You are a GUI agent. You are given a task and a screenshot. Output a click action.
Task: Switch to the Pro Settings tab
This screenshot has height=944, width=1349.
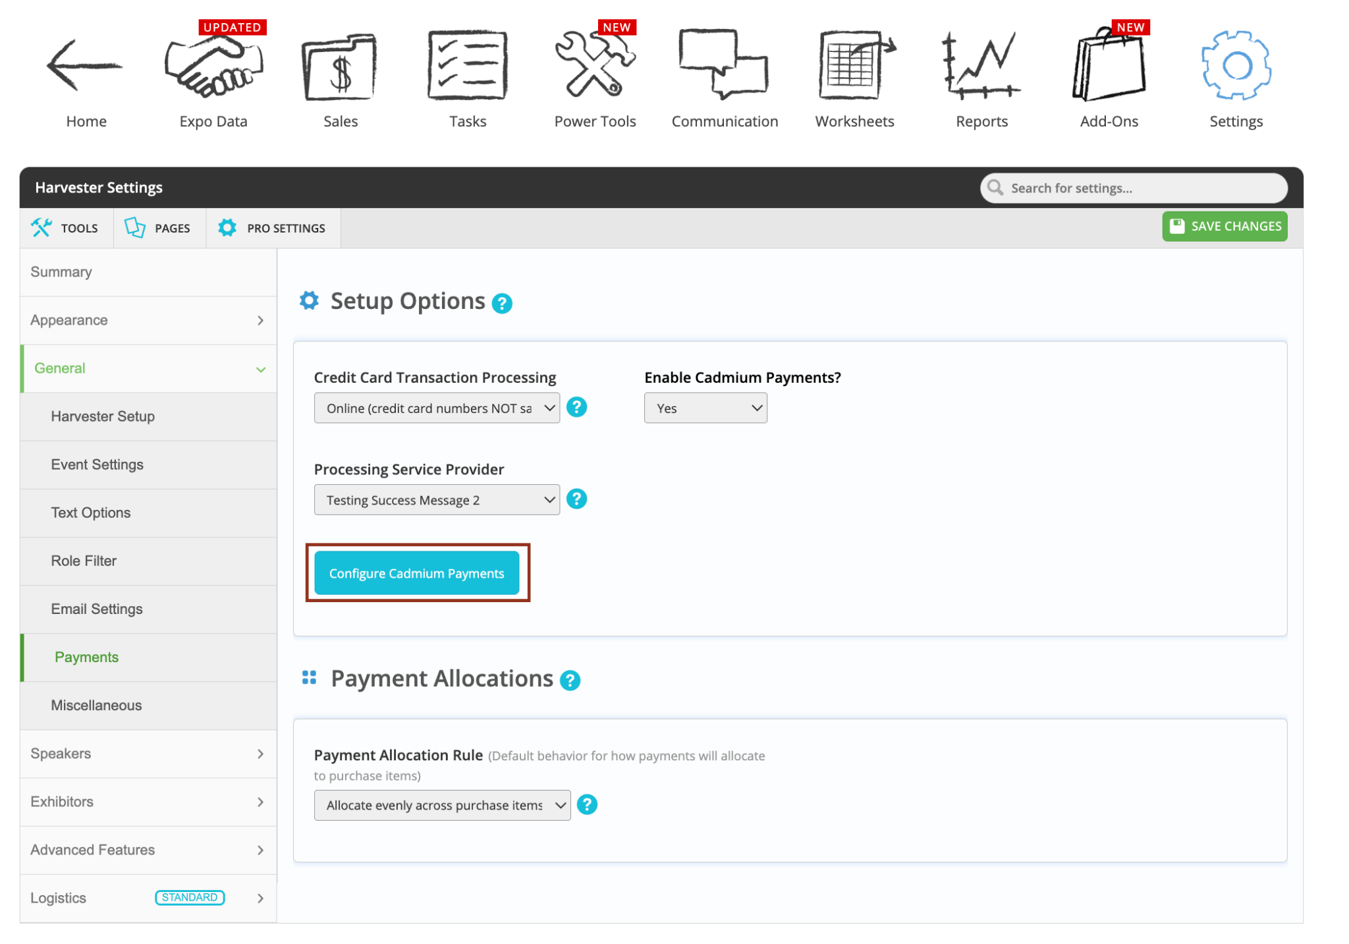[x=273, y=228]
